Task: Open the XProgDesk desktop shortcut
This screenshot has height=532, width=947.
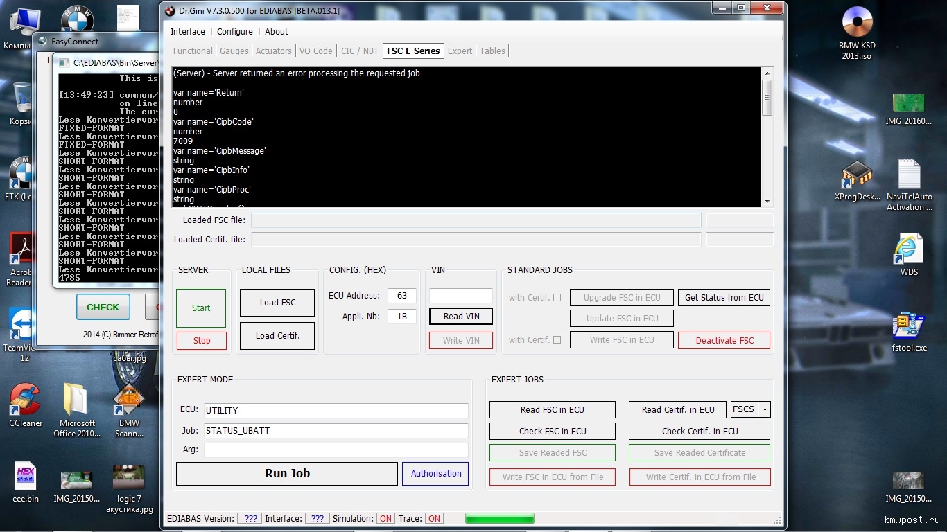Action: [857, 175]
